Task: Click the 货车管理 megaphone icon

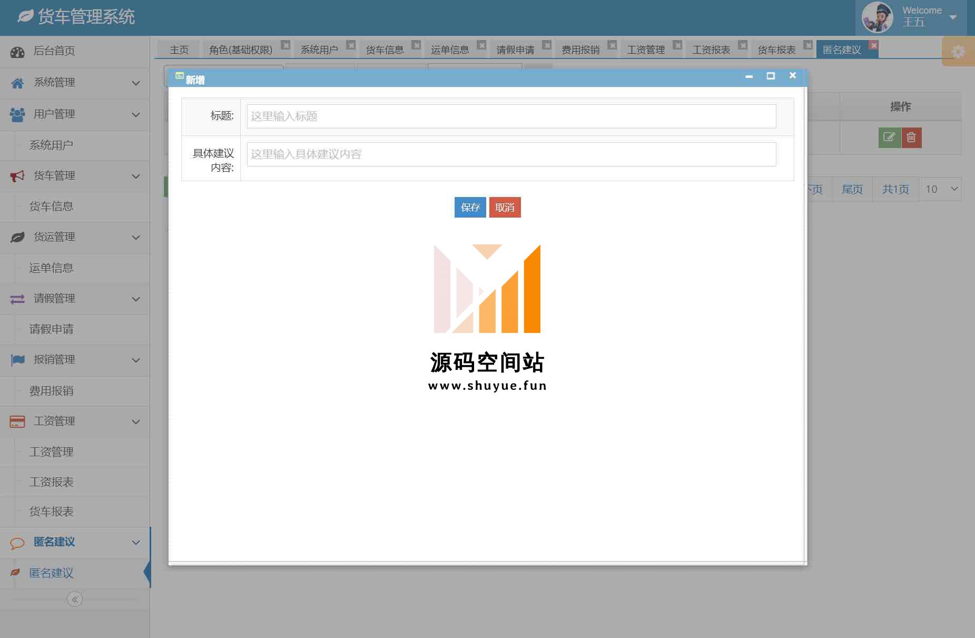Action: (x=17, y=176)
